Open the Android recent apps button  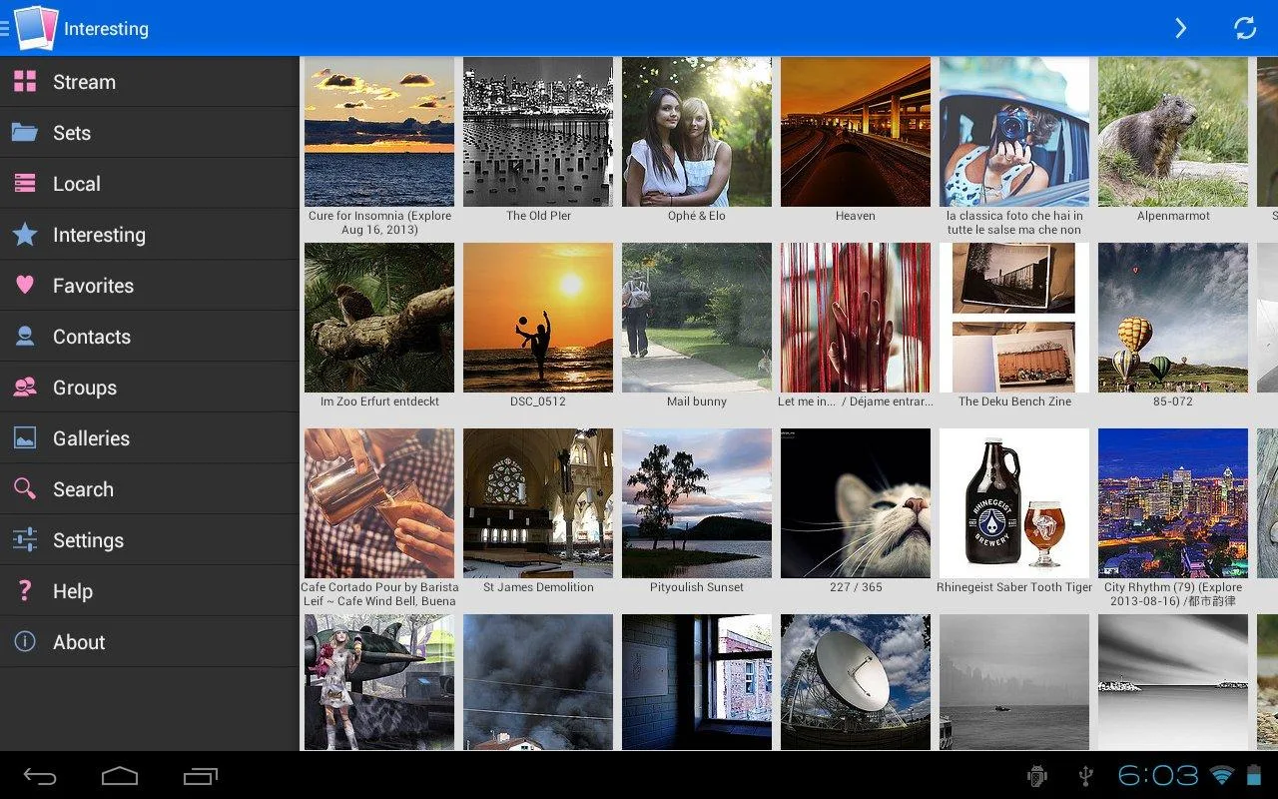[x=201, y=776]
